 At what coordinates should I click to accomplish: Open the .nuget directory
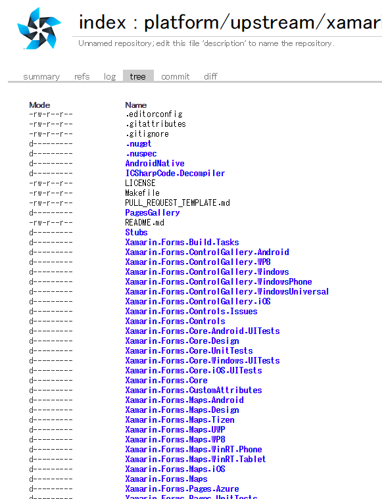(x=138, y=144)
